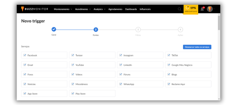
Task: Click the completed Geral step checkmark
Action: [54, 29]
